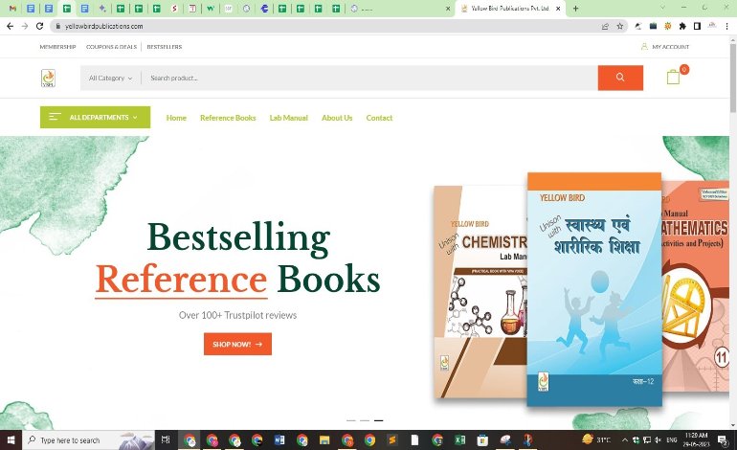
Task: Close the Yellow Bird Publications tab
Action: coord(558,9)
